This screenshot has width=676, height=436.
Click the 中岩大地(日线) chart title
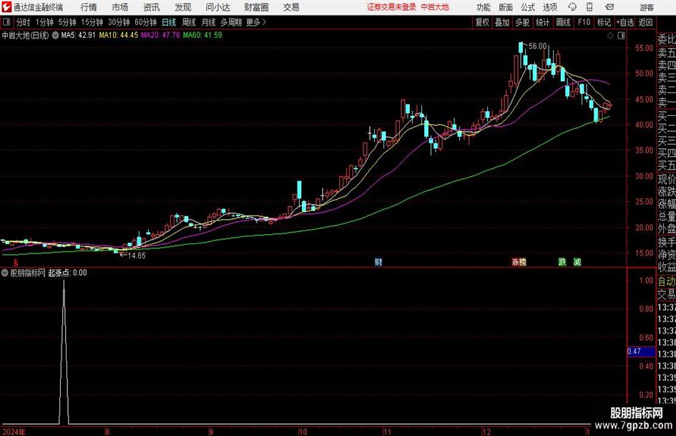(x=26, y=35)
